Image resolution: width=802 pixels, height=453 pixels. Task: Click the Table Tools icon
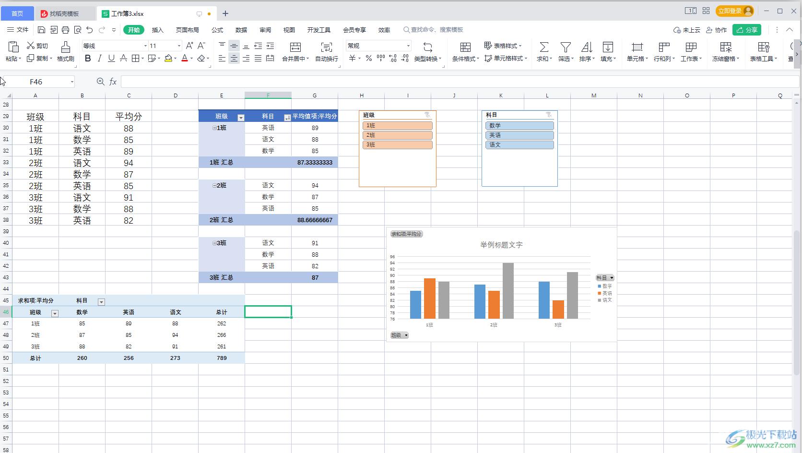764,47
